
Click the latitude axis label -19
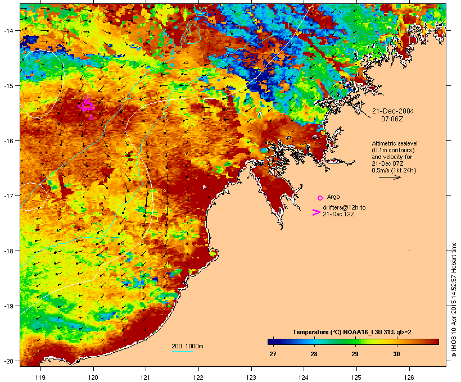click(x=8, y=306)
